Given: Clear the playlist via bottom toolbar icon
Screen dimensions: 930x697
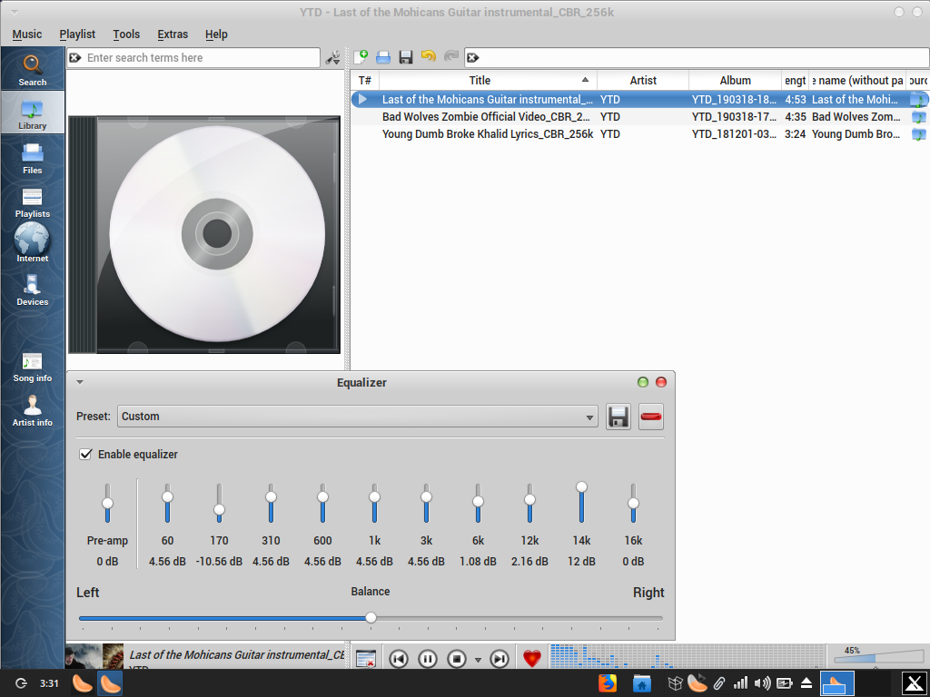Looking at the screenshot, I should coord(366,659).
